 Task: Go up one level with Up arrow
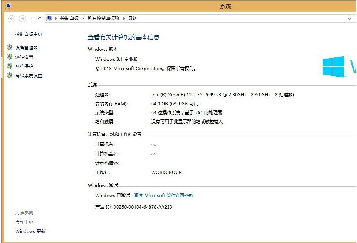(40, 18)
